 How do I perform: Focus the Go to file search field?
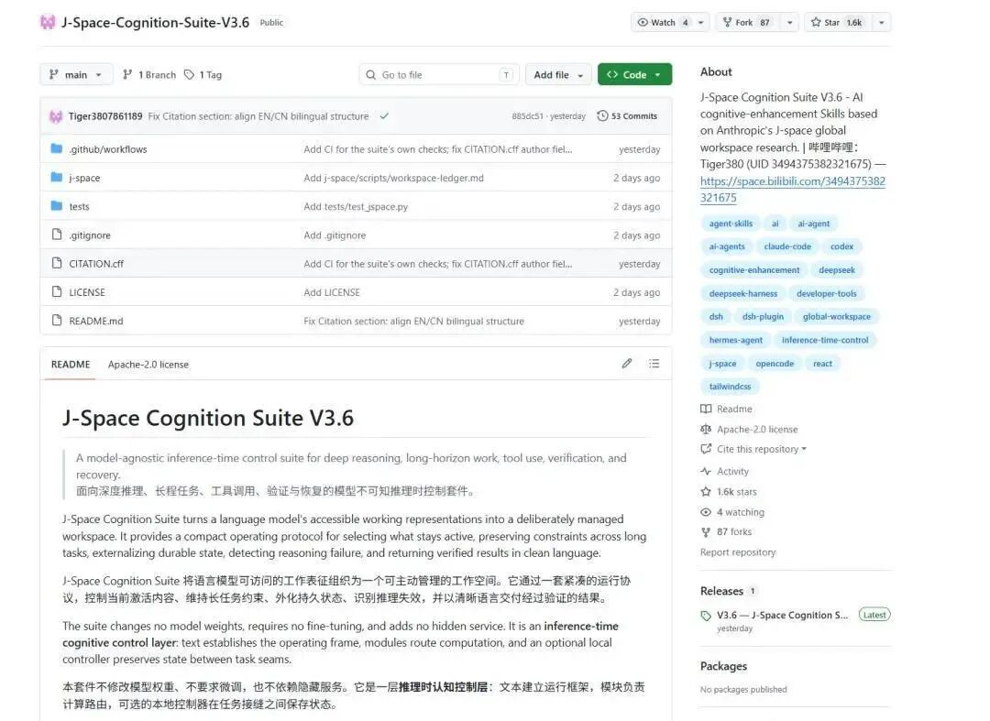coord(439,74)
